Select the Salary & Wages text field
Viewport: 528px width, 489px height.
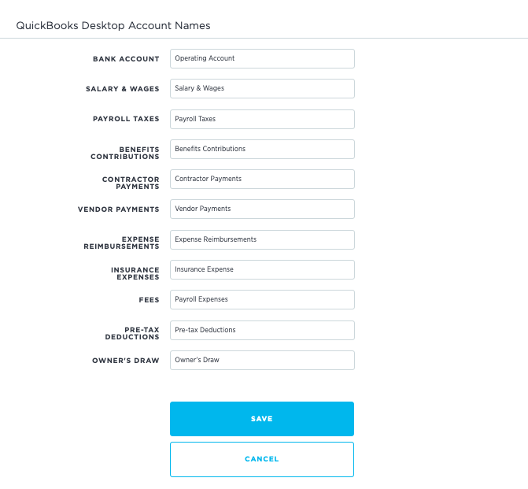tap(262, 89)
